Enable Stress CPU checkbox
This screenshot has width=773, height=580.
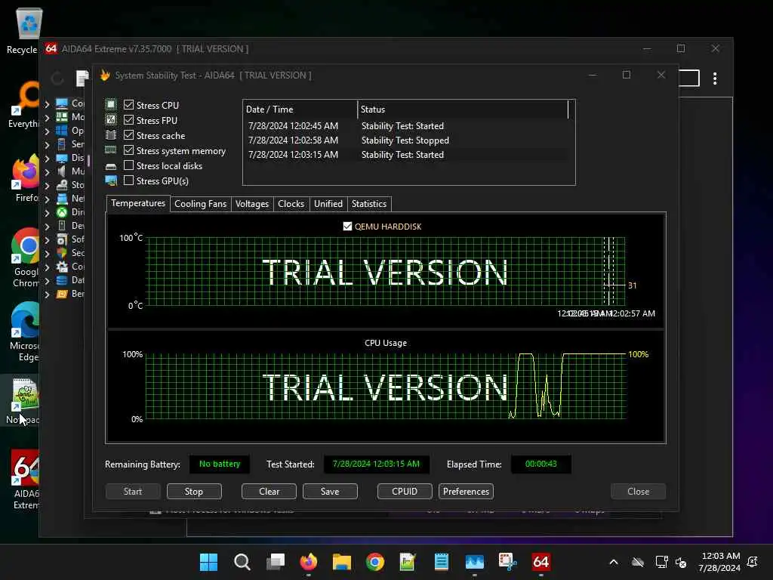pos(128,104)
